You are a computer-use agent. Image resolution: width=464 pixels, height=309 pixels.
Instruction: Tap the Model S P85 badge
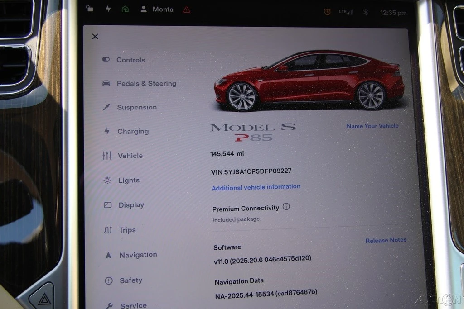coord(253,132)
